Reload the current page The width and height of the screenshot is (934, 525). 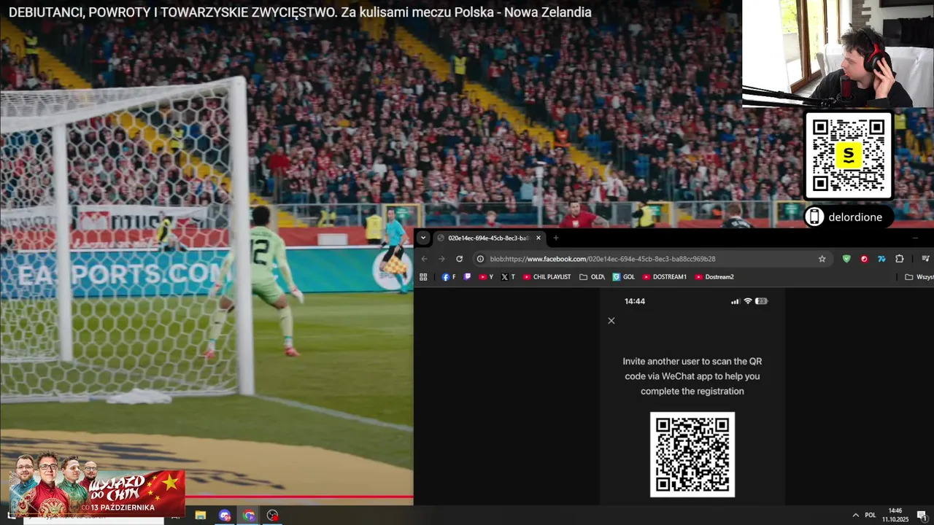point(459,259)
